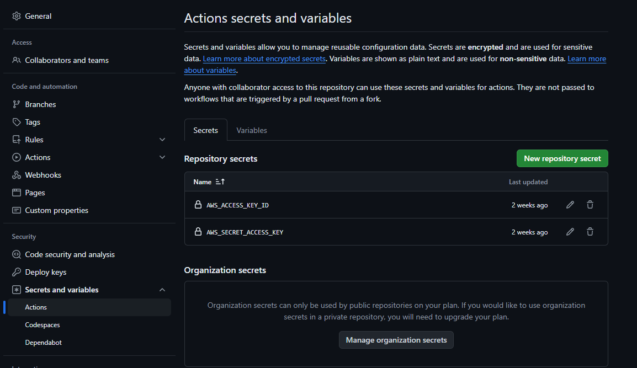
Task: Expand the Rules section chevron
Action: pyautogui.click(x=162, y=140)
